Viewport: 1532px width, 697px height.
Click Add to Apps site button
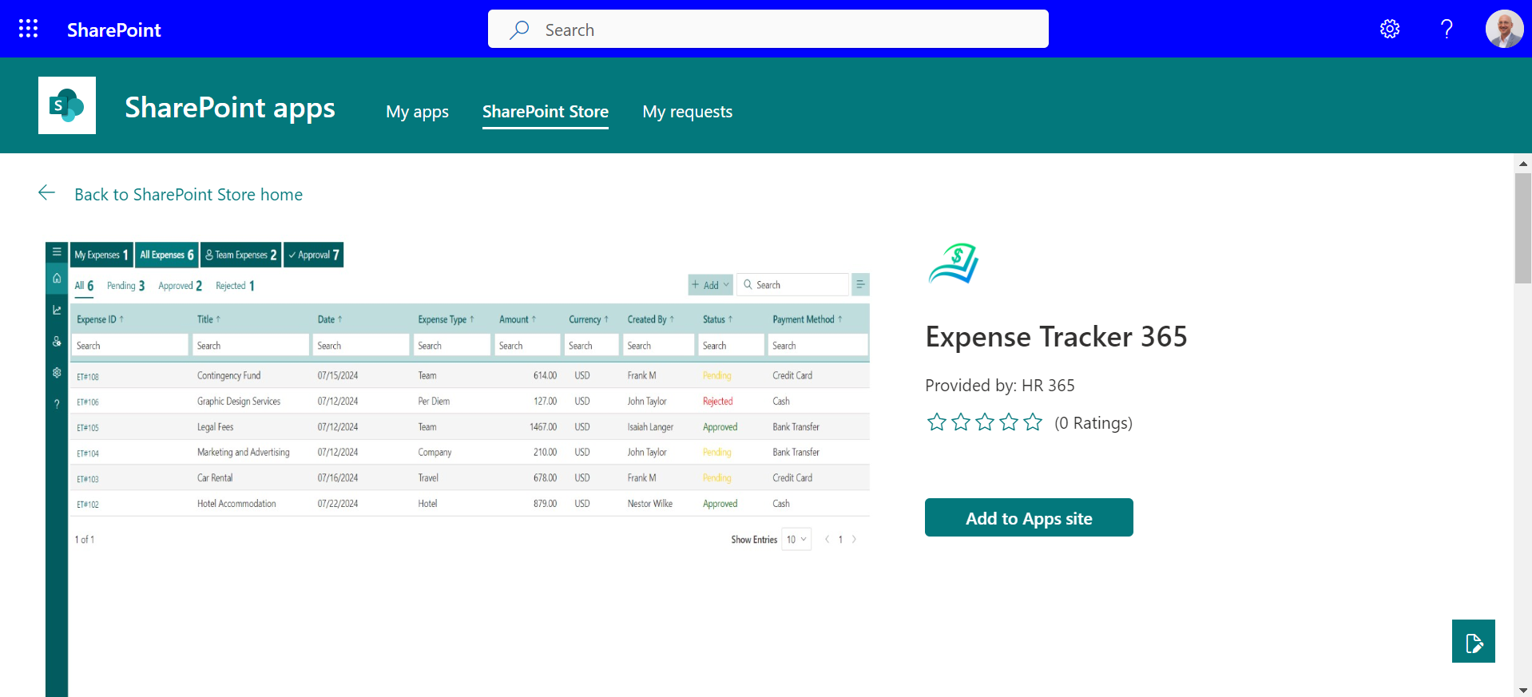point(1029,517)
